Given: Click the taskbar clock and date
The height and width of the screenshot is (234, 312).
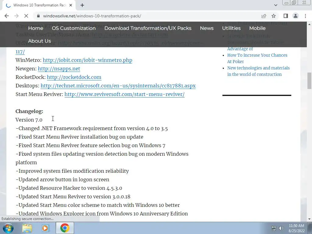Looking at the screenshot, I should 296,228.
